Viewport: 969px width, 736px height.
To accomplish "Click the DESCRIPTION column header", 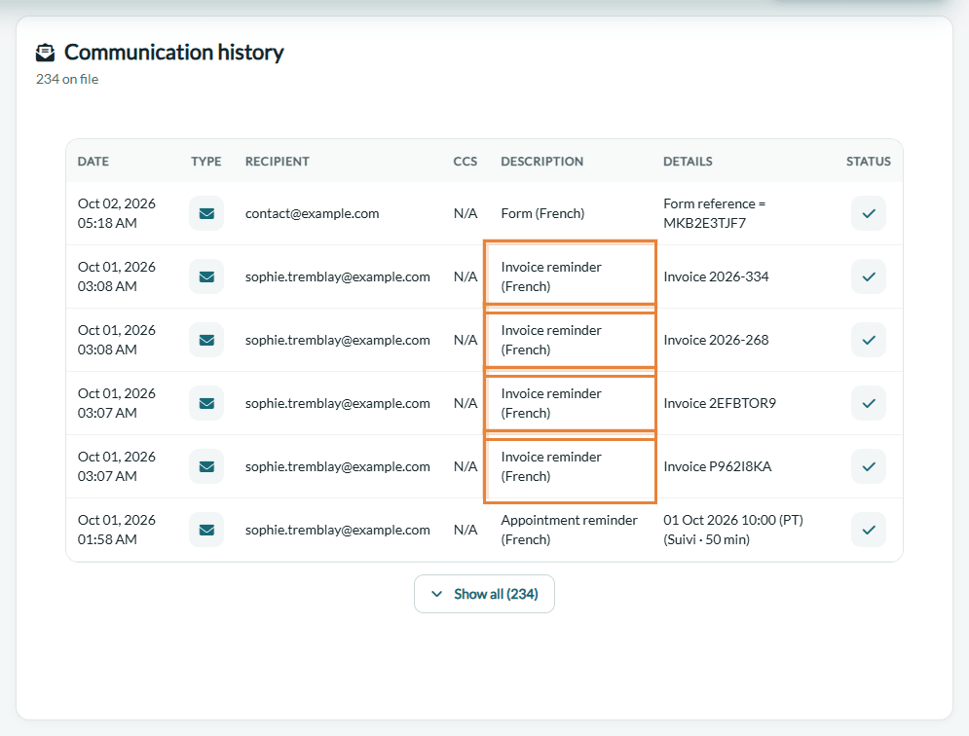I will pyautogui.click(x=542, y=162).
